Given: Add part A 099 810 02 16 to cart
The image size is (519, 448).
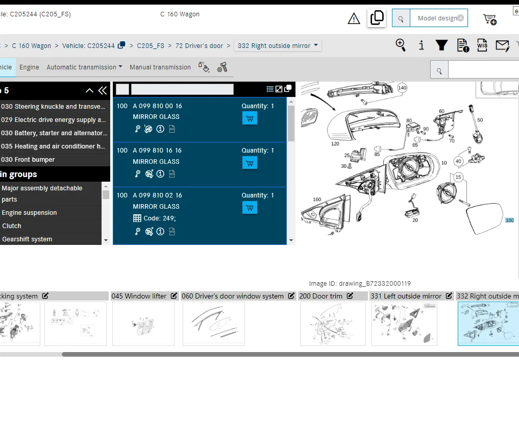Looking at the screenshot, I should pyautogui.click(x=250, y=208).
